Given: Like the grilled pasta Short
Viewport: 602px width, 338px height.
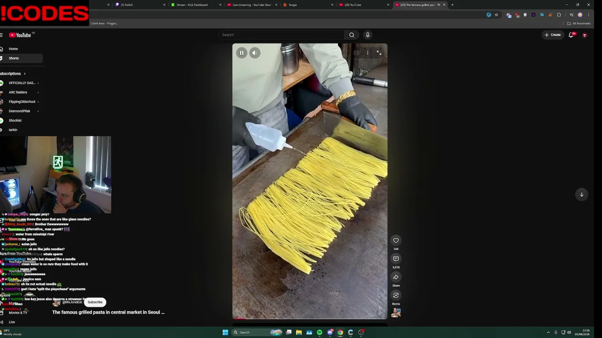Looking at the screenshot, I should (396, 240).
